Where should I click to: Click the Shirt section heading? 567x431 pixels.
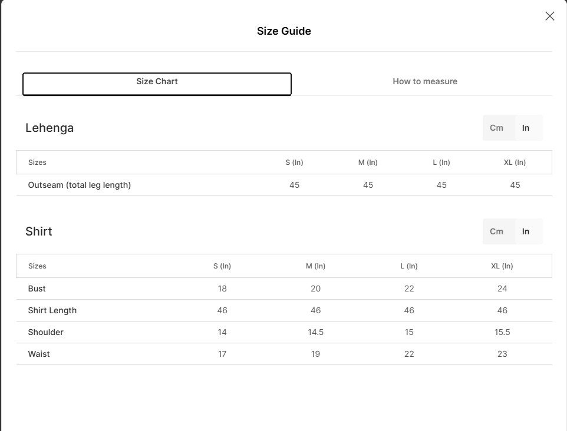coord(39,231)
